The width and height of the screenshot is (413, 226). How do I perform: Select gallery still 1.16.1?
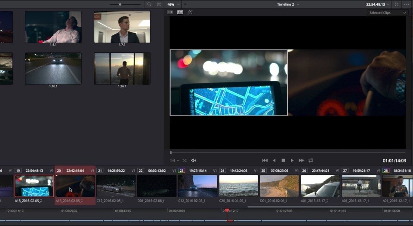[x=53, y=68]
